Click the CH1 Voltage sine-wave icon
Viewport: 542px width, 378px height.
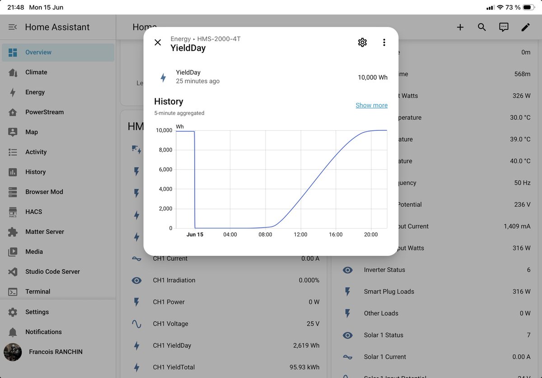(x=136, y=323)
